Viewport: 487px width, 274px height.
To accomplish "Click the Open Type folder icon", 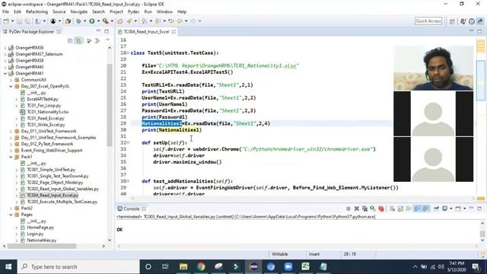I will [120, 21].
